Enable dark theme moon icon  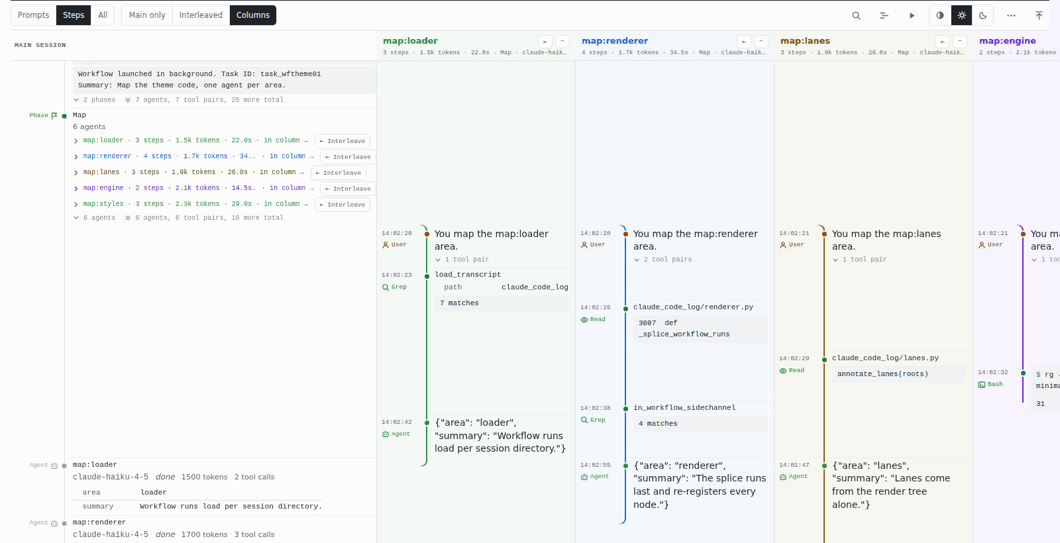(x=983, y=15)
